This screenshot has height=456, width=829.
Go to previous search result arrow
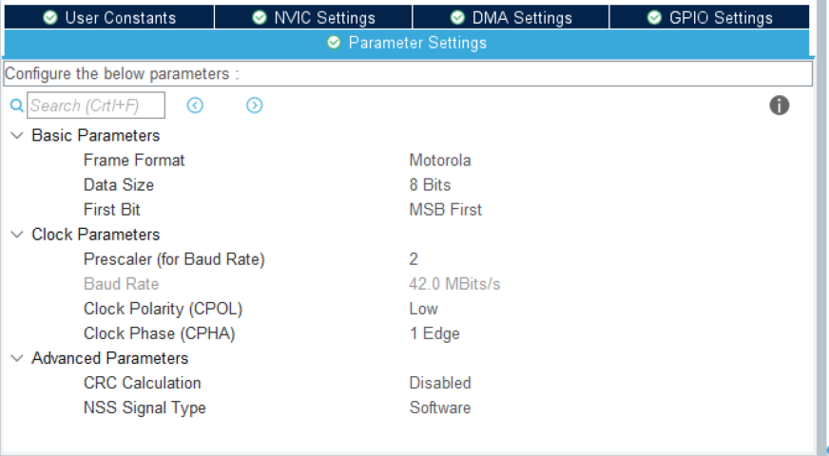coord(195,105)
